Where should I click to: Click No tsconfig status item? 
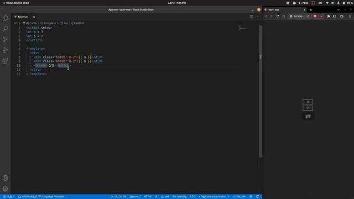(x=179, y=197)
